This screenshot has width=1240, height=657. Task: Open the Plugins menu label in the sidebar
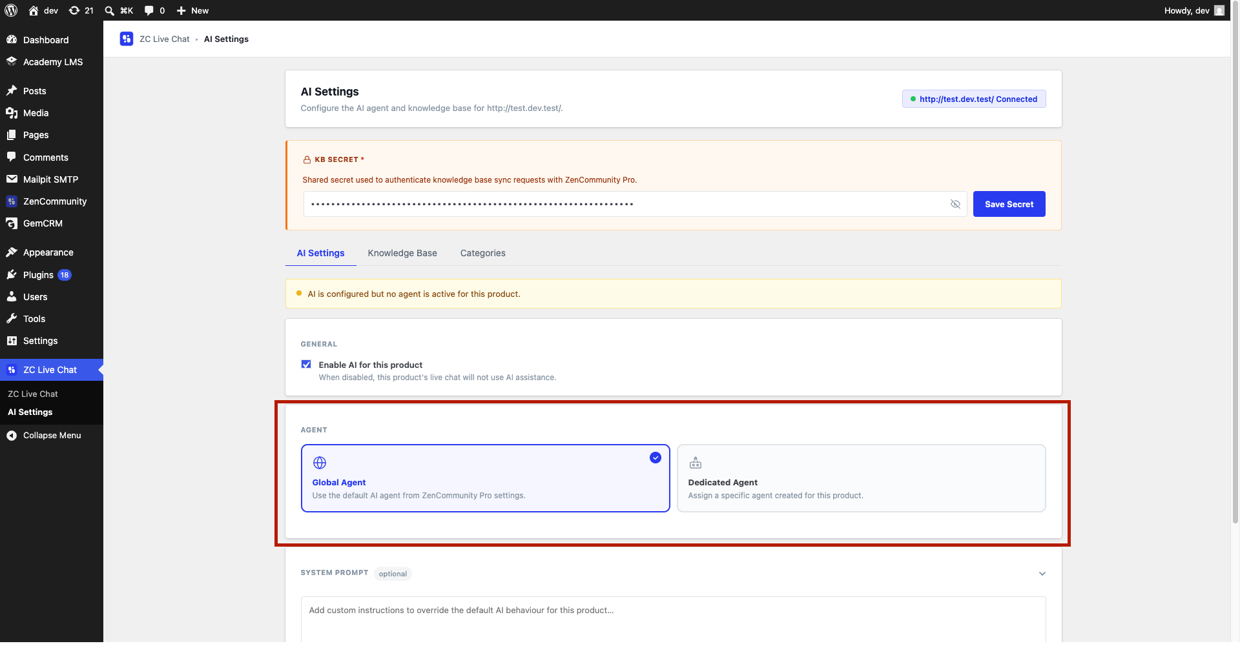[x=38, y=275]
